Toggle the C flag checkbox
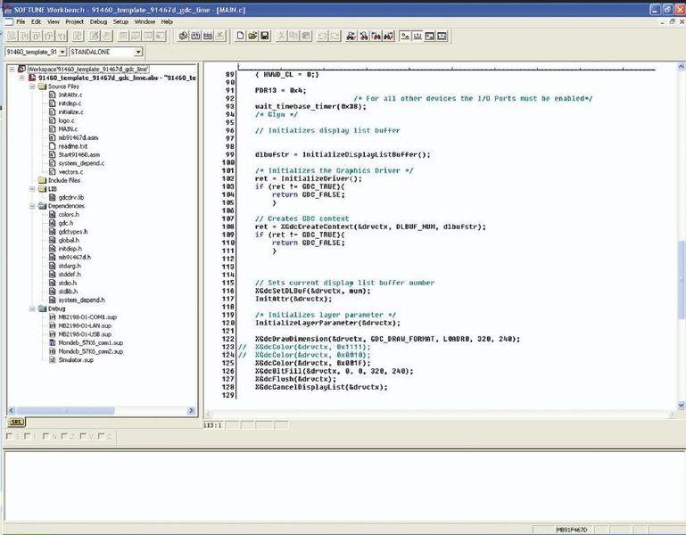The height and width of the screenshot is (535, 686). pos(102,436)
